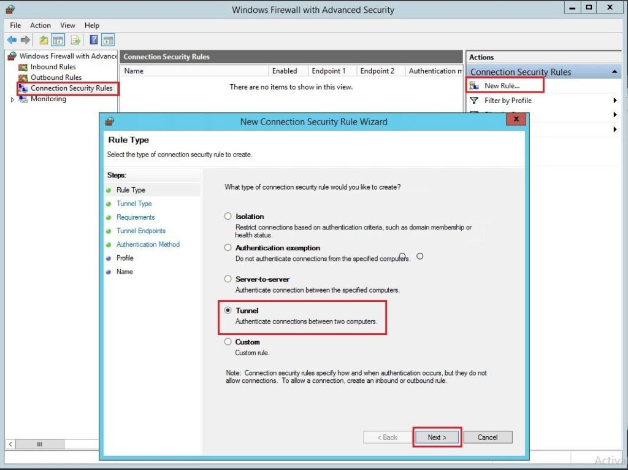628x470 pixels.
Task: Click New Rule... in Actions pane
Action: click(x=502, y=85)
